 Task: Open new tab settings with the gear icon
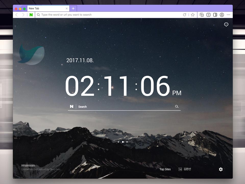click(220, 169)
